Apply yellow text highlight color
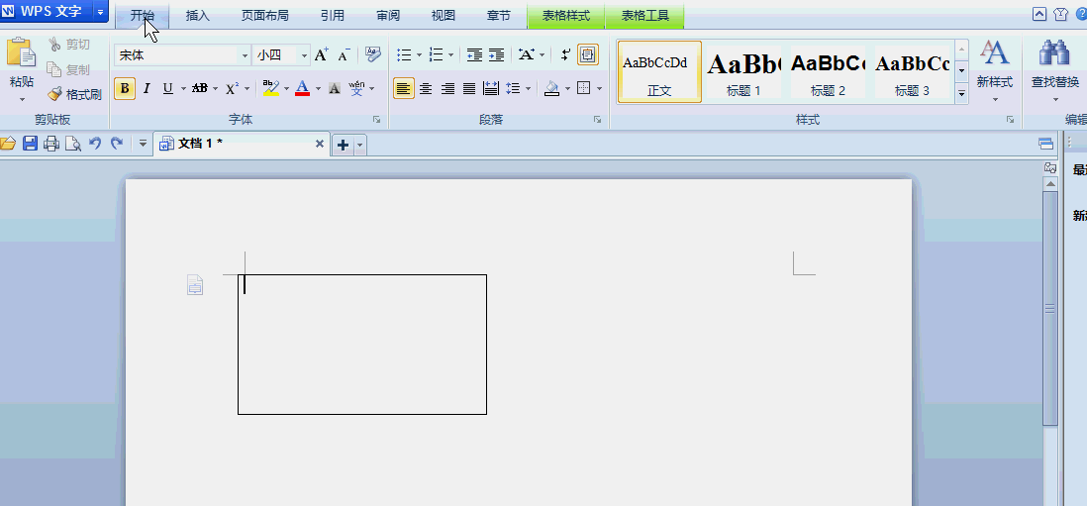 [x=270, y=89]
